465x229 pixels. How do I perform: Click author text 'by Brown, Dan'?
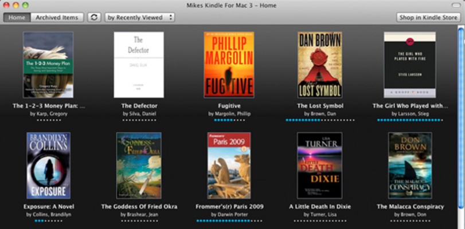[x=320, y=114]
